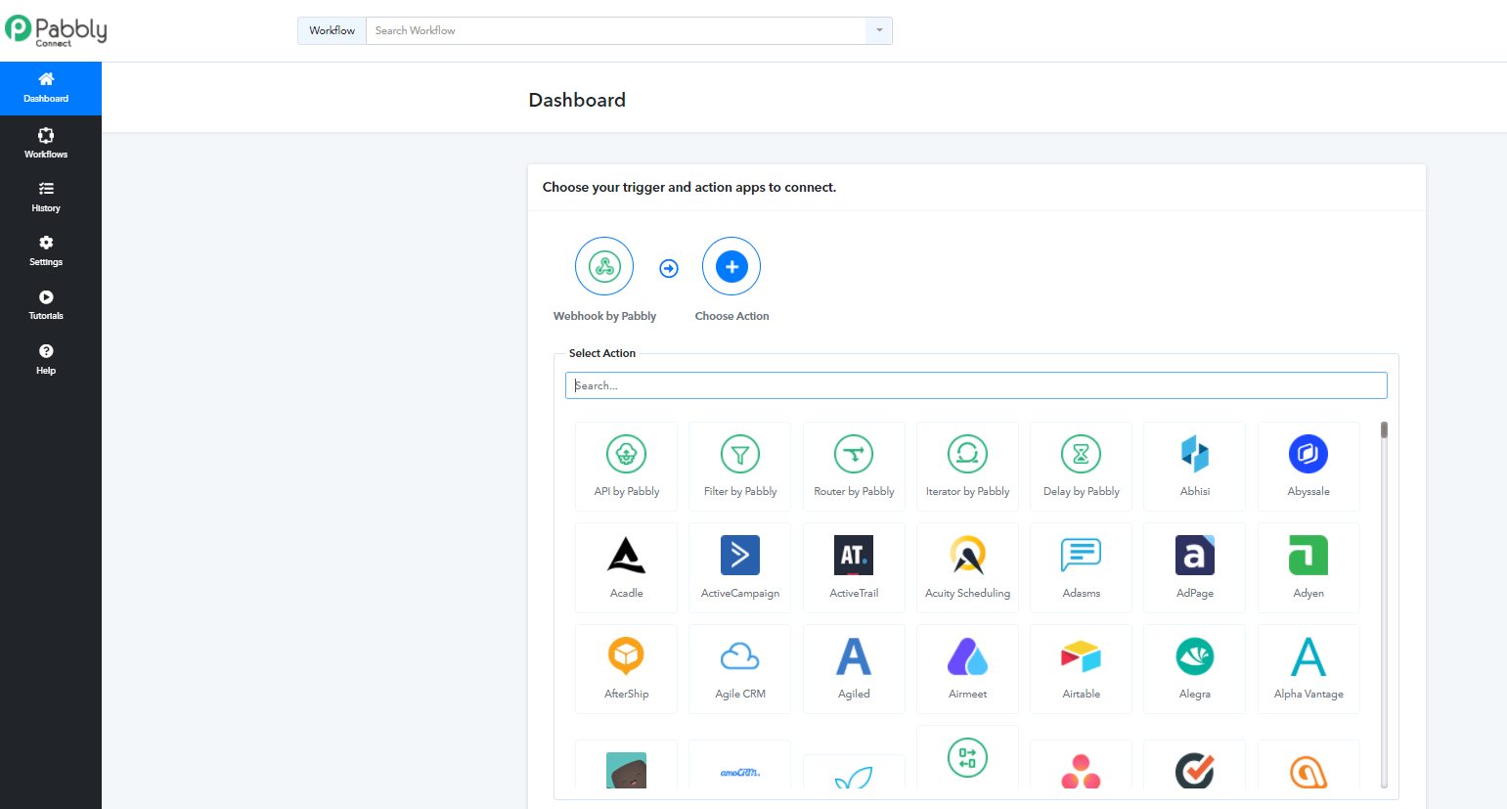Pick the Agile CRM app

(740, 669)
